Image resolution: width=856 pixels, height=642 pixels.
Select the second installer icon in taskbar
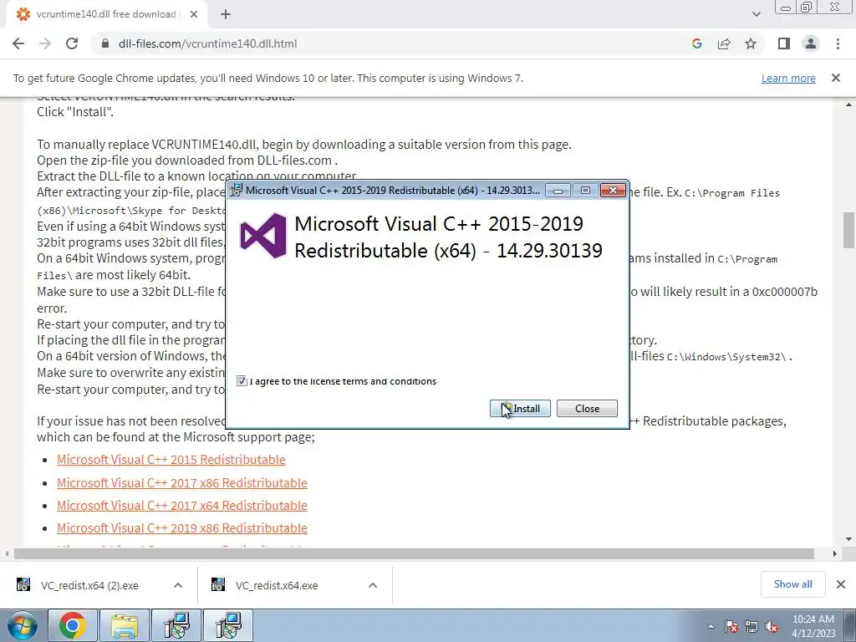(228, 625)
